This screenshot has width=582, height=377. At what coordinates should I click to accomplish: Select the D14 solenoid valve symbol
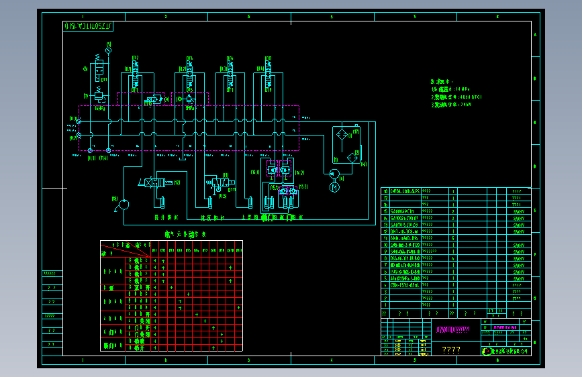click(190, 74)
